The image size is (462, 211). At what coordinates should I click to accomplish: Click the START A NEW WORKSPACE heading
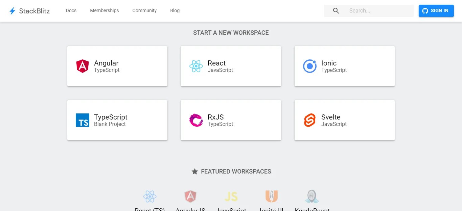pyautogui.click(x=231, y=33)
